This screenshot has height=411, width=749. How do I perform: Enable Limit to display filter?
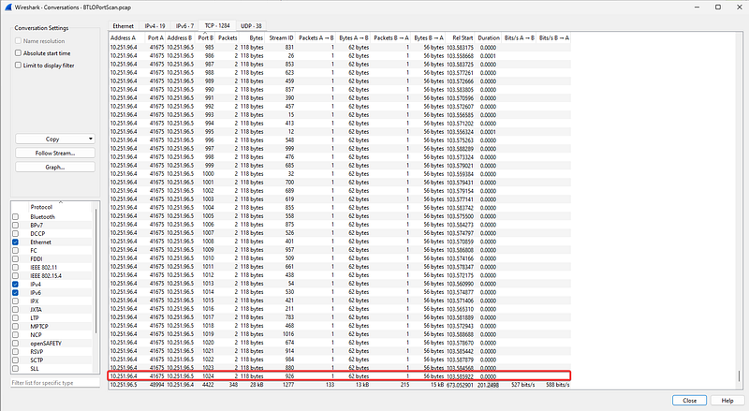[x=18, y=65]
